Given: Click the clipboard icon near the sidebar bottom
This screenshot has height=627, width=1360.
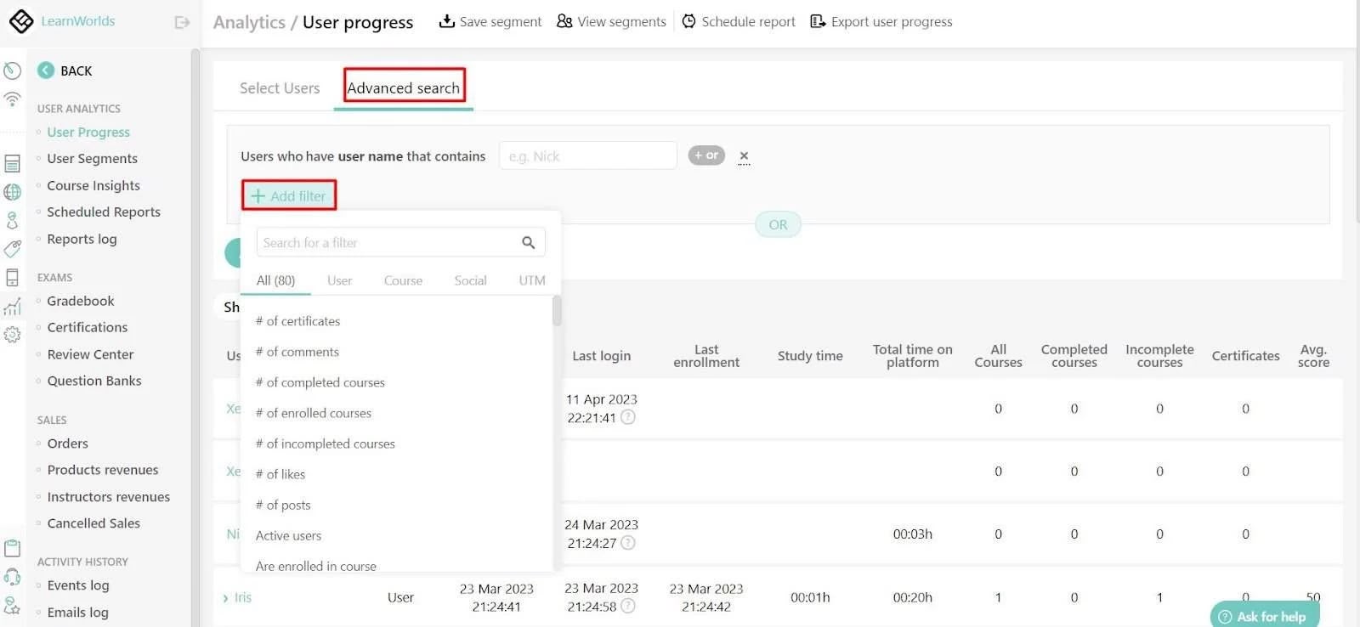Looking at the screenshot, I should pos(12,548).
